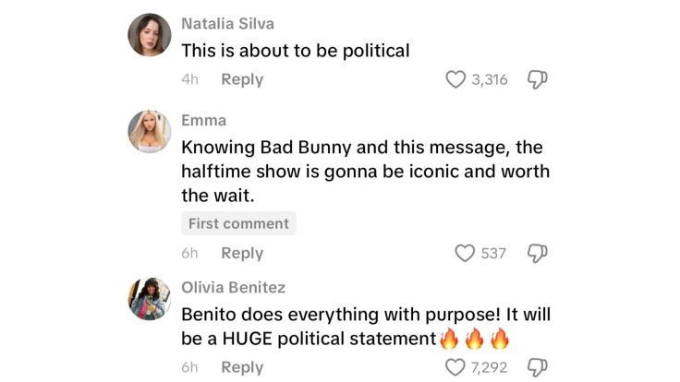
Task: Open Olivia Benitez's profile picture
Action: [150, 299]
